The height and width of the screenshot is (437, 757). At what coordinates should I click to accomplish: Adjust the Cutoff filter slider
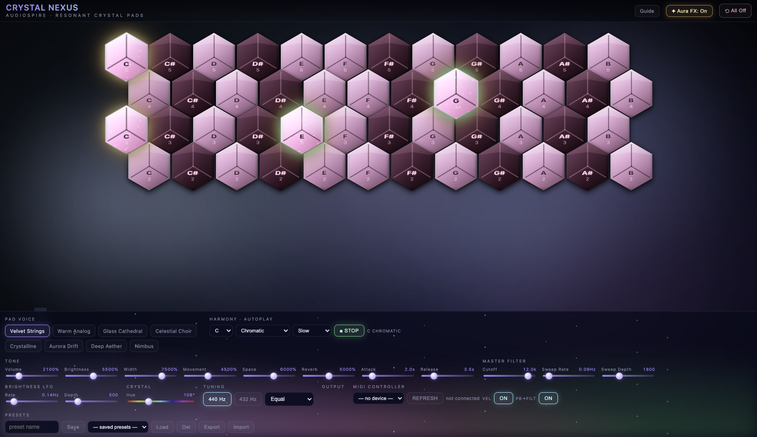coord(510,376)
